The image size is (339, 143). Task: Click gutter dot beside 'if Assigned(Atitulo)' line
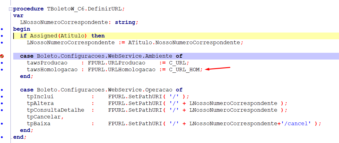(x=2, y=36)
